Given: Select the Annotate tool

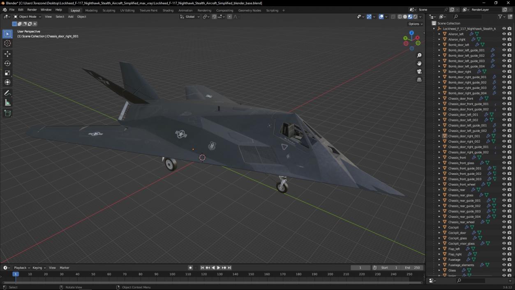Looking at the screenshot, I should coord(7,93).
